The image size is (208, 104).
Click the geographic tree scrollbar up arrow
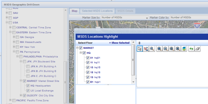(x=65, y=10)
